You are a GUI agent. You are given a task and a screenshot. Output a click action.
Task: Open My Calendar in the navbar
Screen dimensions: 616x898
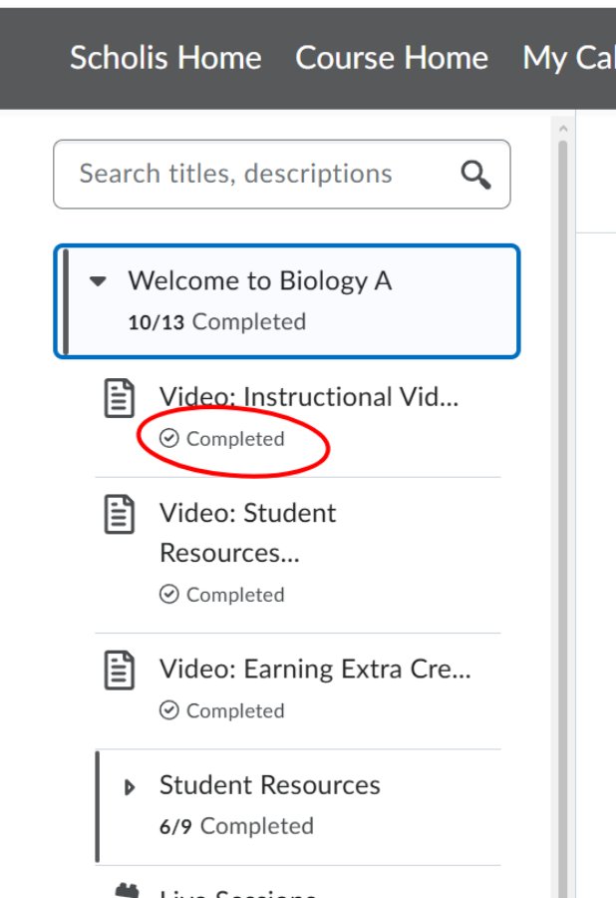coord(569,59)
